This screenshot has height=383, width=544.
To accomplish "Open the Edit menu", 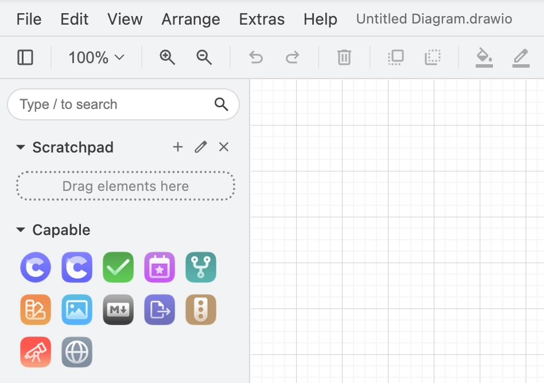I will 74,19.
